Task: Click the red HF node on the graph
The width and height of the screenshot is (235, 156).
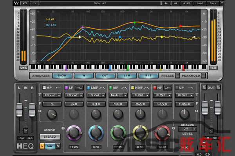Action: coord(181,26)
